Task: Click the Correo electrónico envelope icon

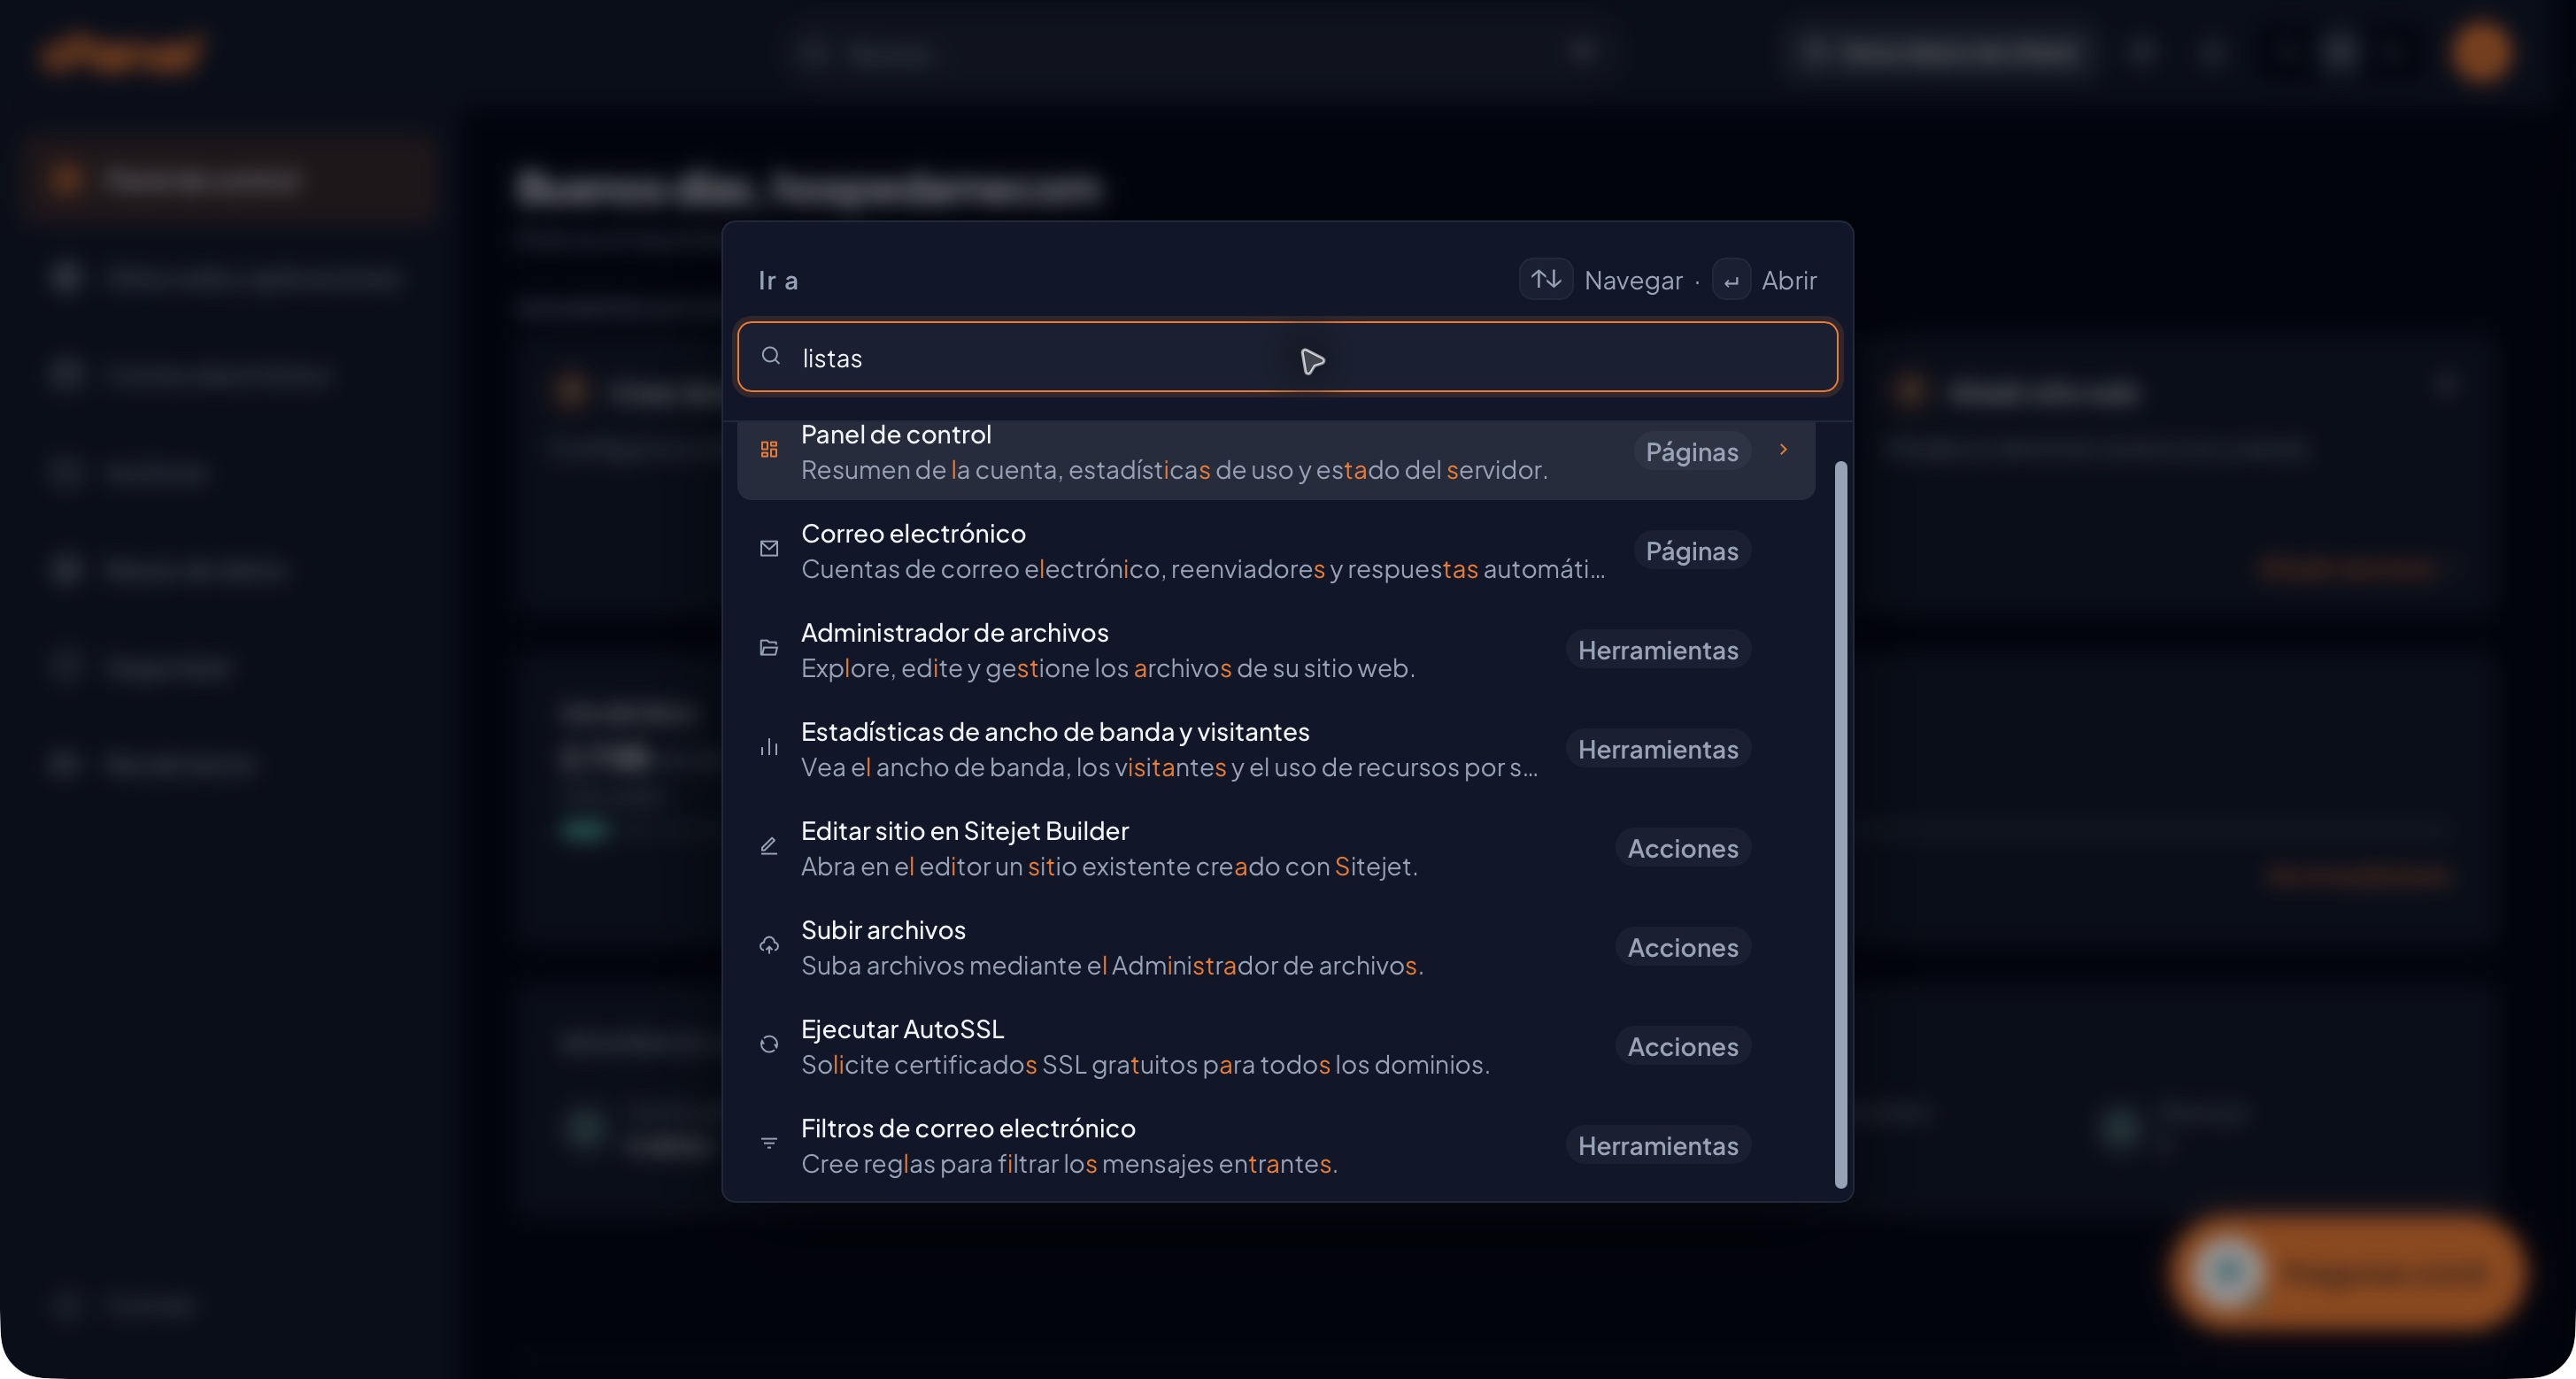Action: (x=769, y=549)
